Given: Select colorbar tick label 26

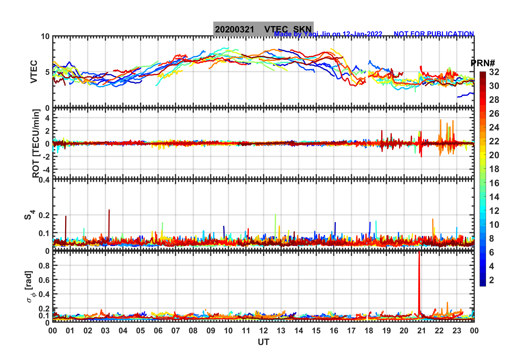Looking at the screenshot, I should tap(494, 114).
